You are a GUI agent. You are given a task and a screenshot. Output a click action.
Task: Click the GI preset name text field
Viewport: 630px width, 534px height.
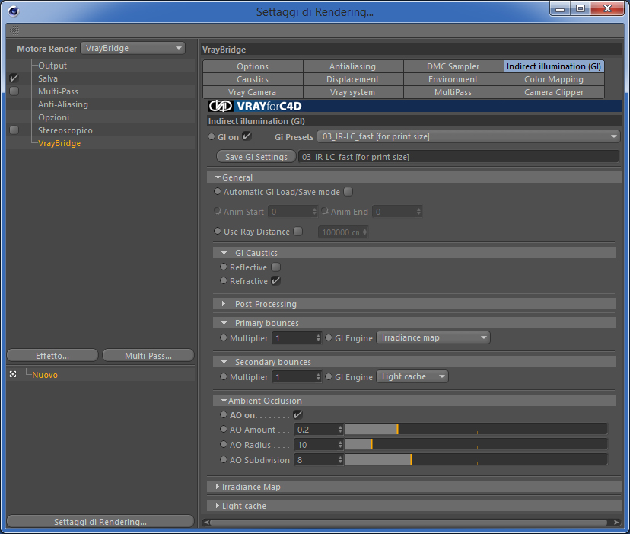(x=459, y=156)
